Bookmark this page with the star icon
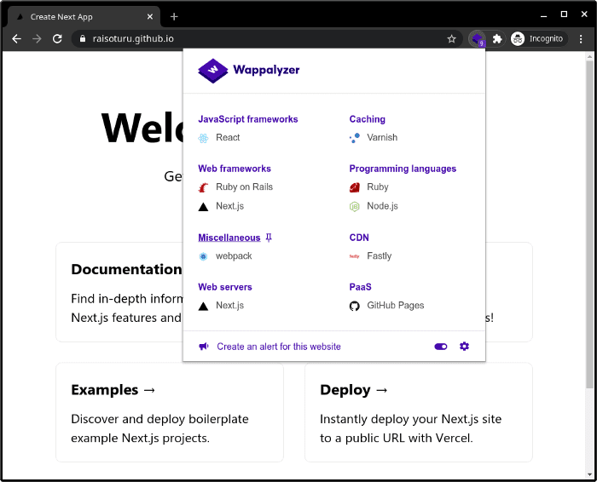 tap(451, 39)
